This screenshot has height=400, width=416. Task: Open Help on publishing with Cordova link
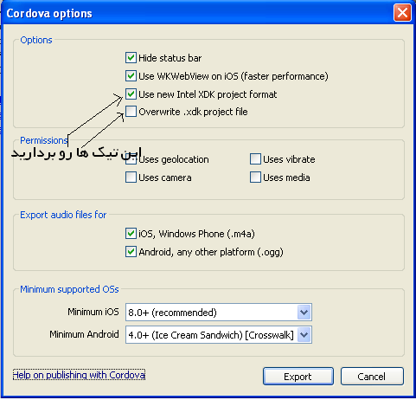tap(79, 375)
